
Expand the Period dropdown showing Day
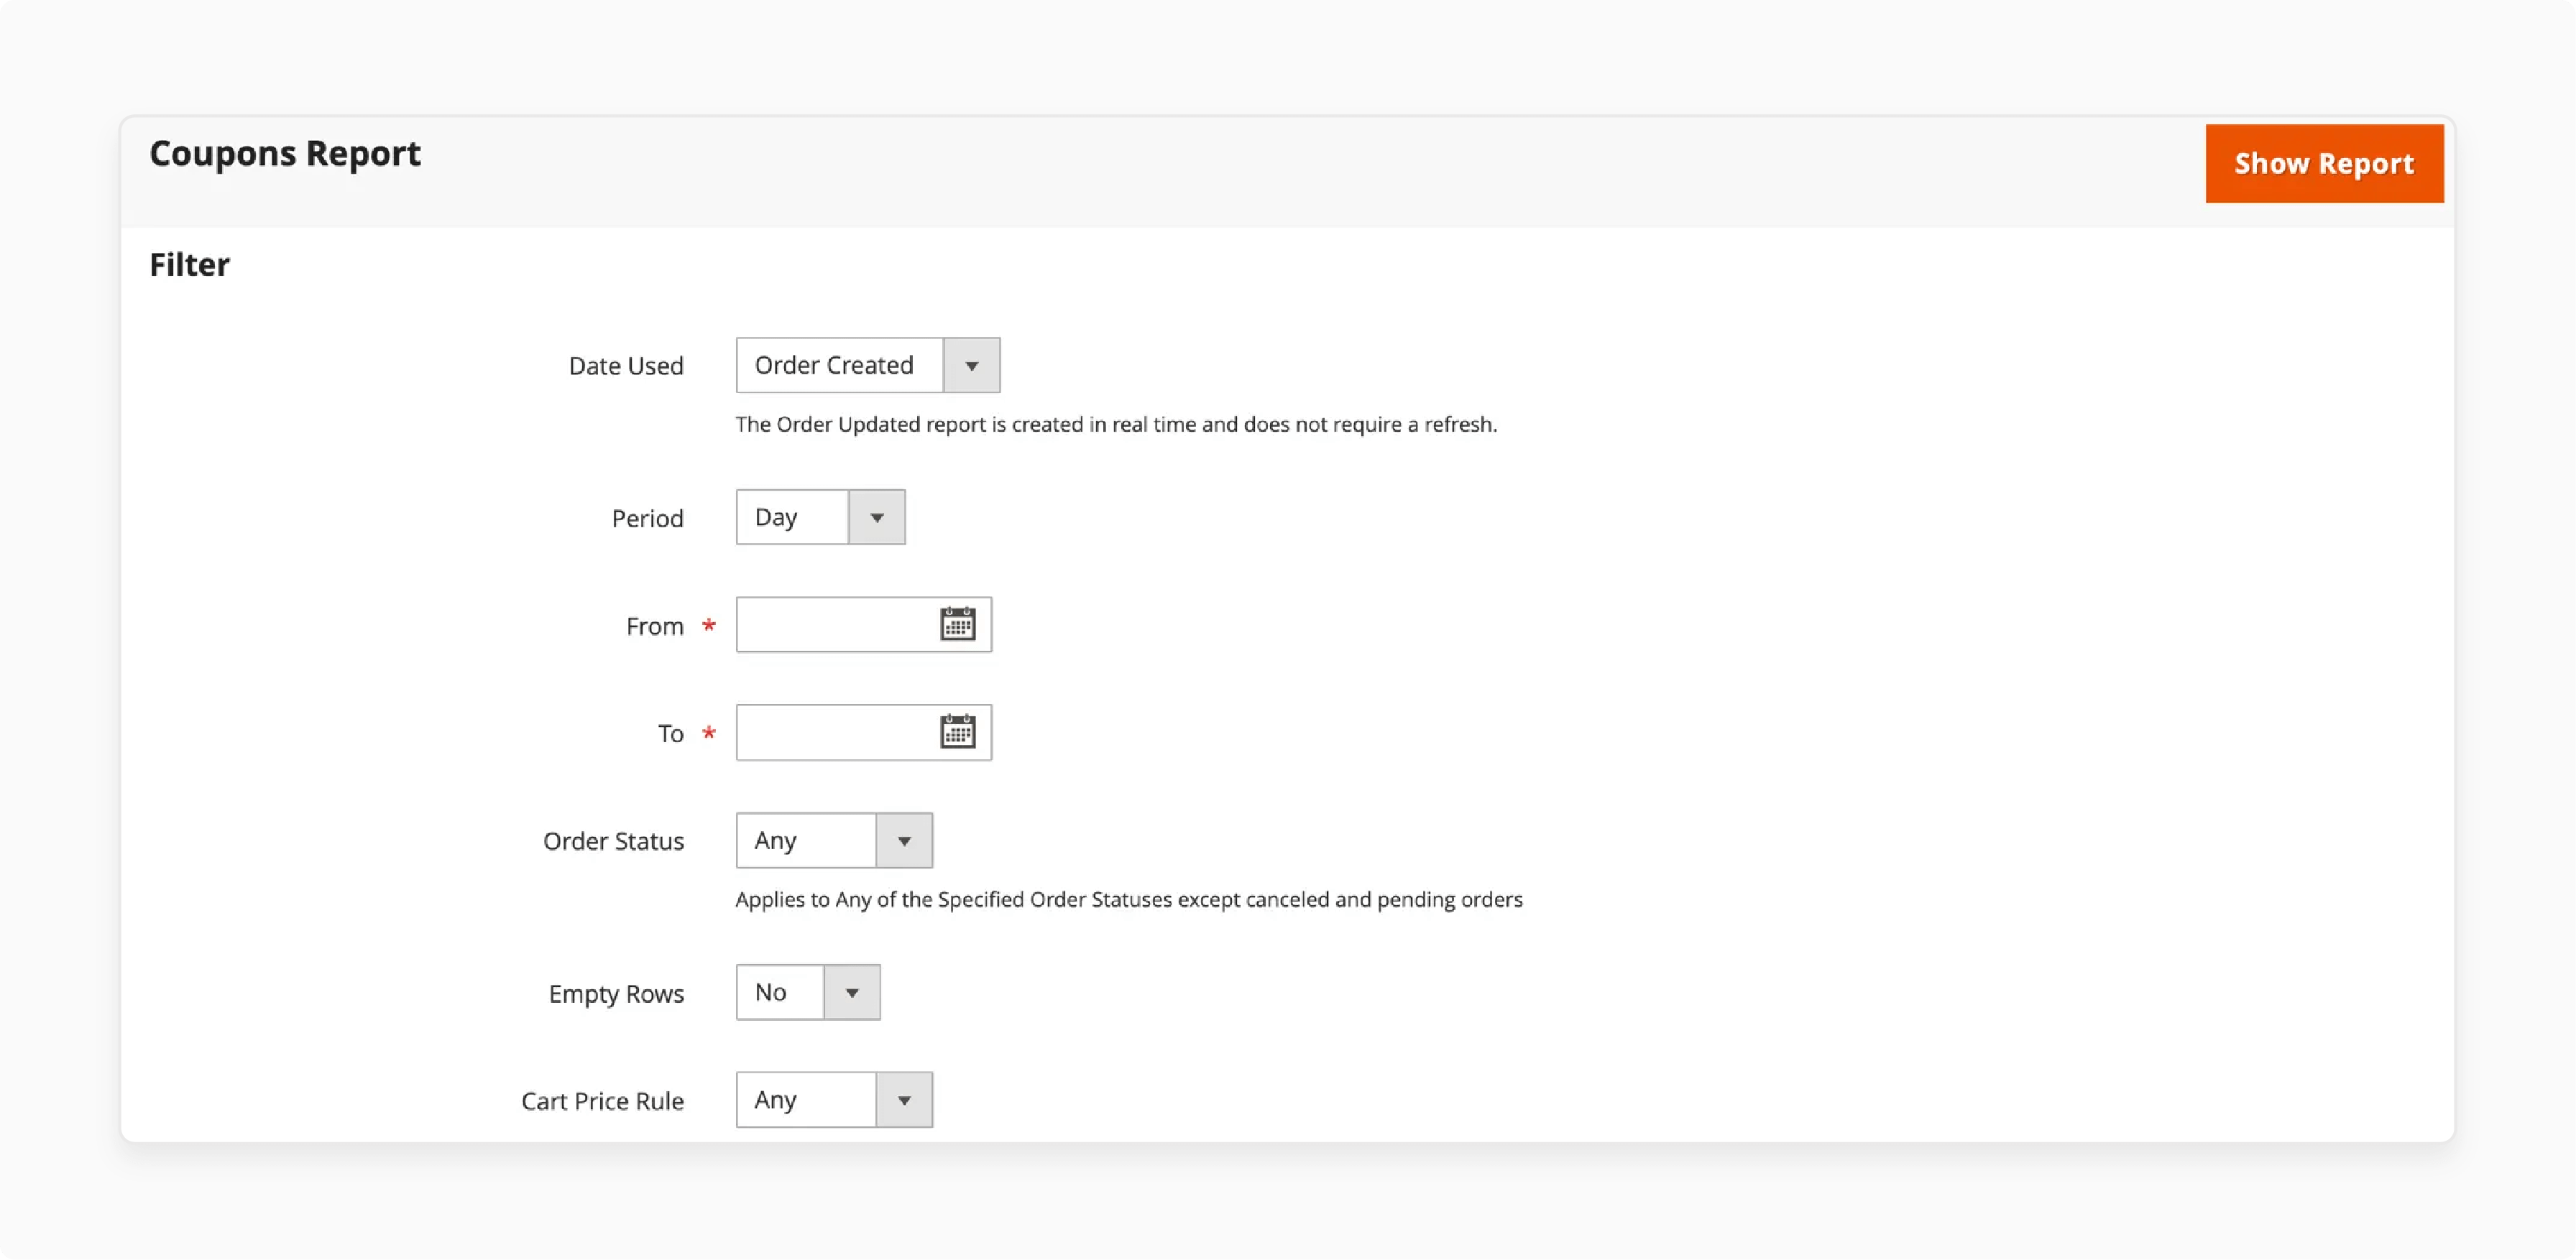(x=821, y=518)
